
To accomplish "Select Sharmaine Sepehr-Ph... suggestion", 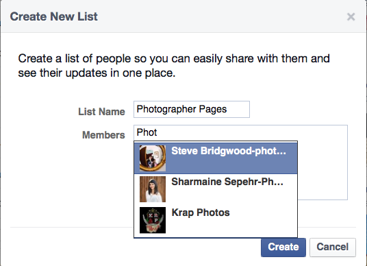I will pyautogui.click(x=216, y=189).
